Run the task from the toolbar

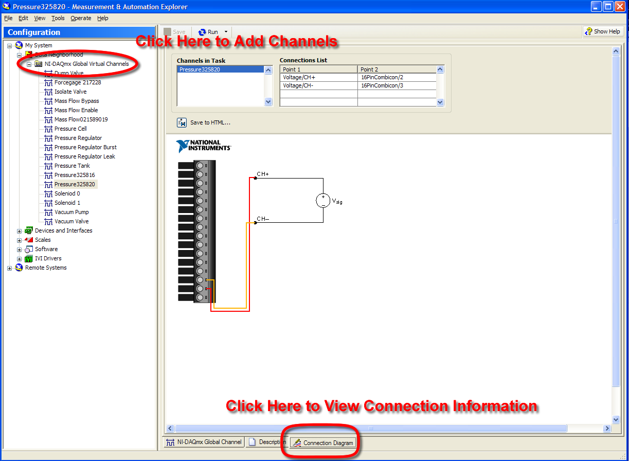pyautogui.click(x=208, y=32)
